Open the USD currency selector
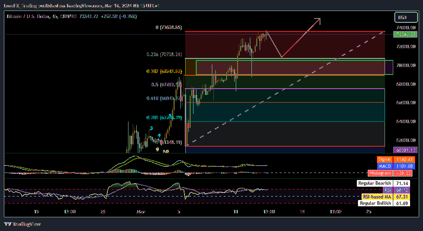The image size is (423, 231). 406,17
